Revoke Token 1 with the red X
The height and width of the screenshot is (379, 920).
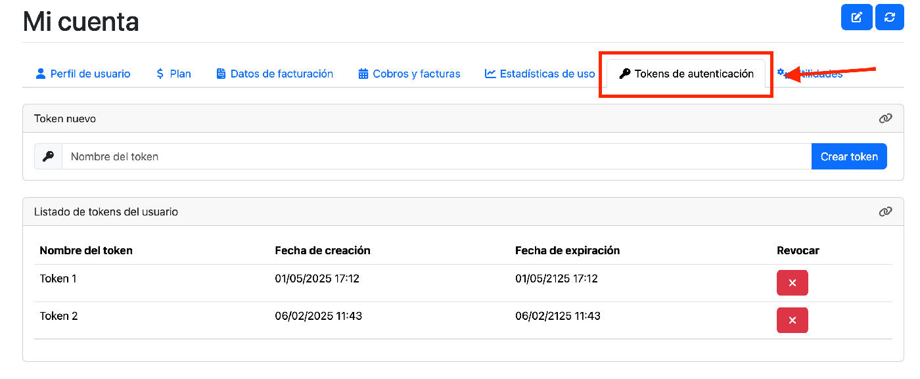pyautogui.click(x=792, y=282)
